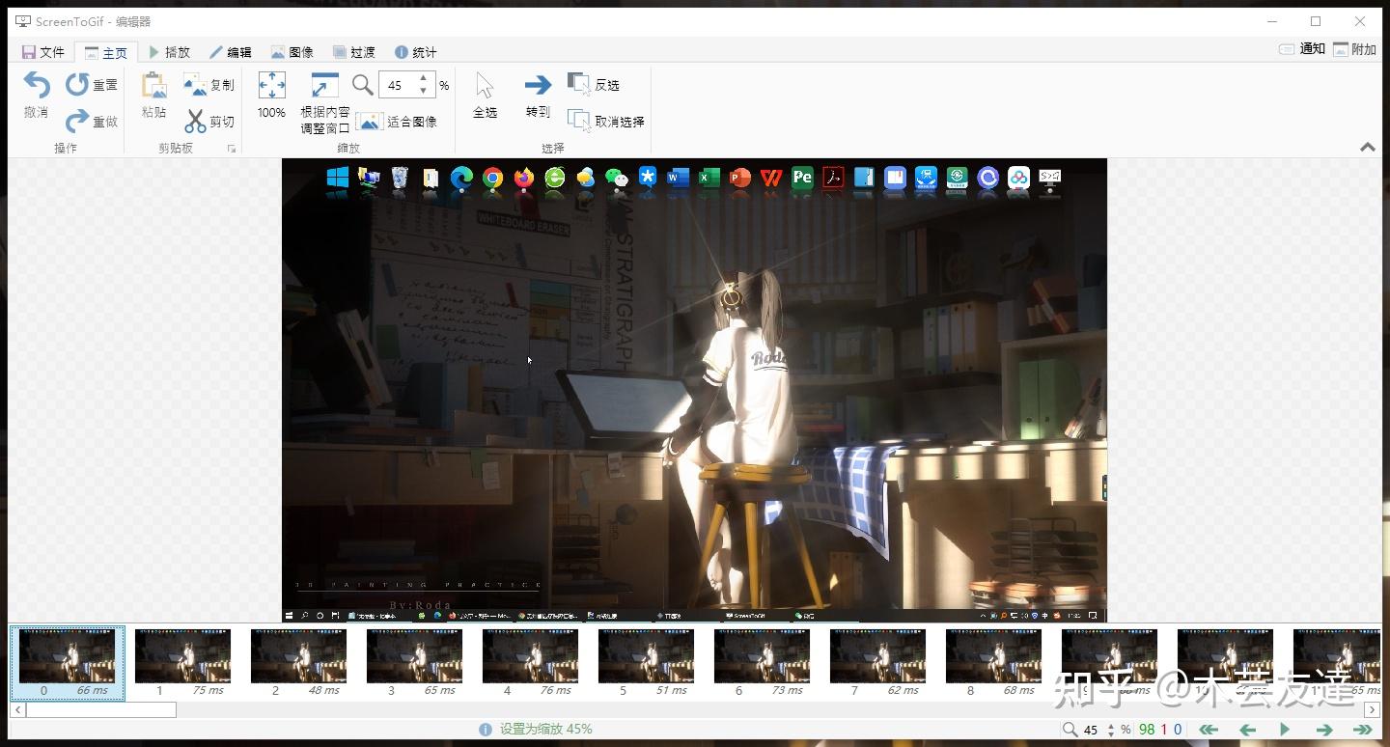Image resolution: width=1390 pixels, height=747 pixels.
Task: Click the 撤消 (Undo) arrow icon
Action: (37, 85)
